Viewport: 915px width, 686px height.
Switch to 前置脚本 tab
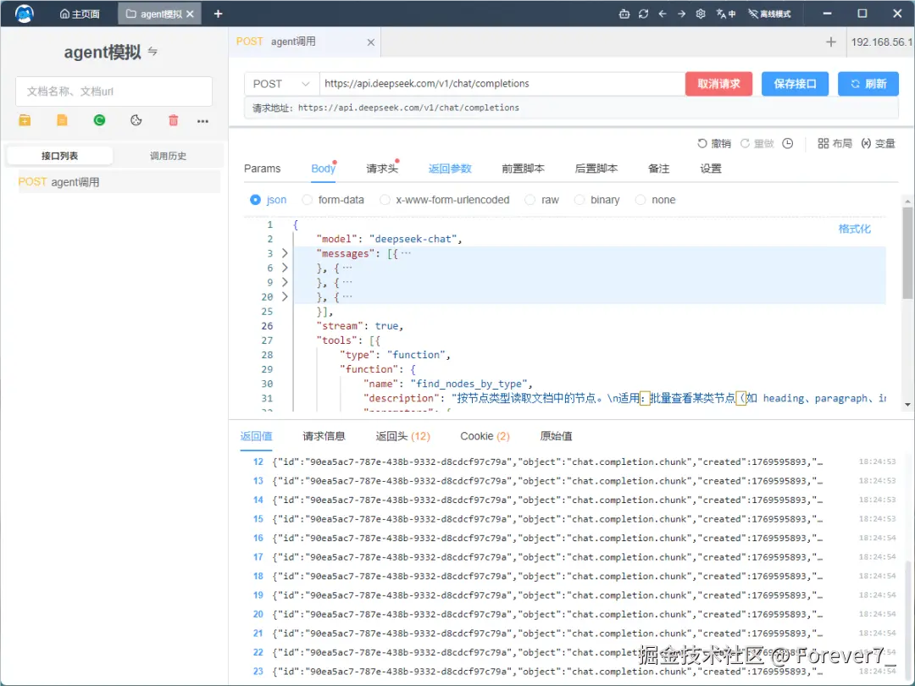tap(523, 169)
